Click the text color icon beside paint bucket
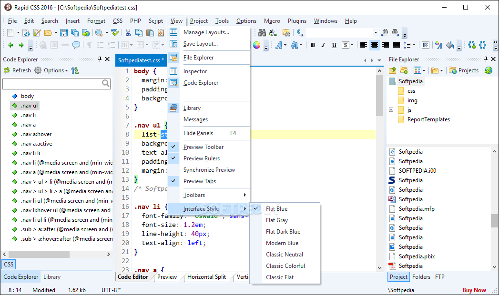The image size is (499, 295). 439,45
